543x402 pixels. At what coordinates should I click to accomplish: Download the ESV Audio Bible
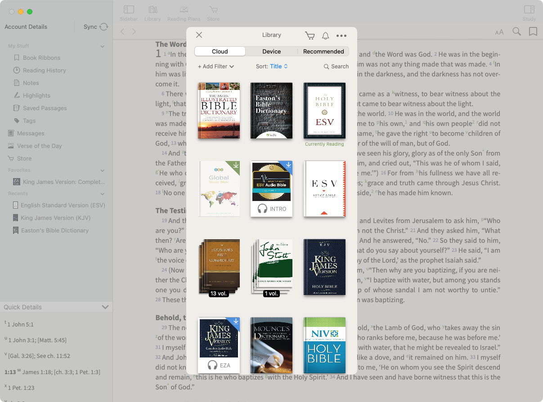[x=288, y=165]
